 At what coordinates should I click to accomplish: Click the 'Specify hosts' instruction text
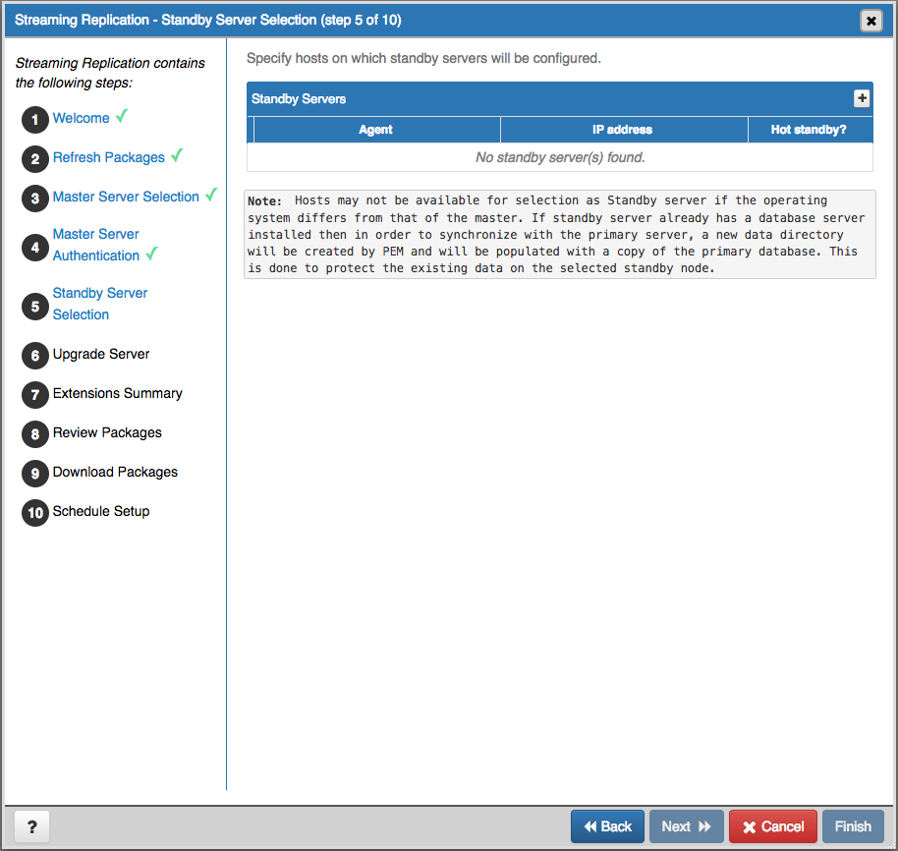423,58
